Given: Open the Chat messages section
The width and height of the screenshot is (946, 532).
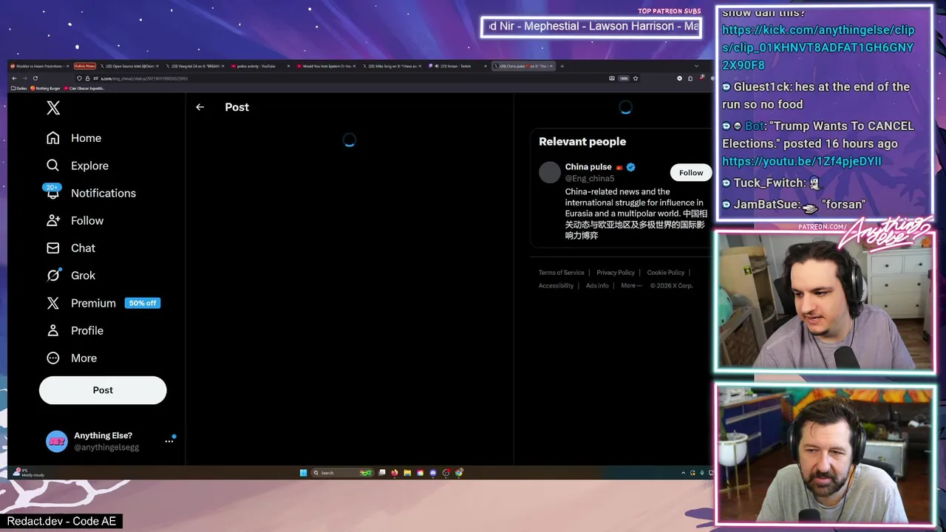Looking at the screenshot, I should click(71, 248).
